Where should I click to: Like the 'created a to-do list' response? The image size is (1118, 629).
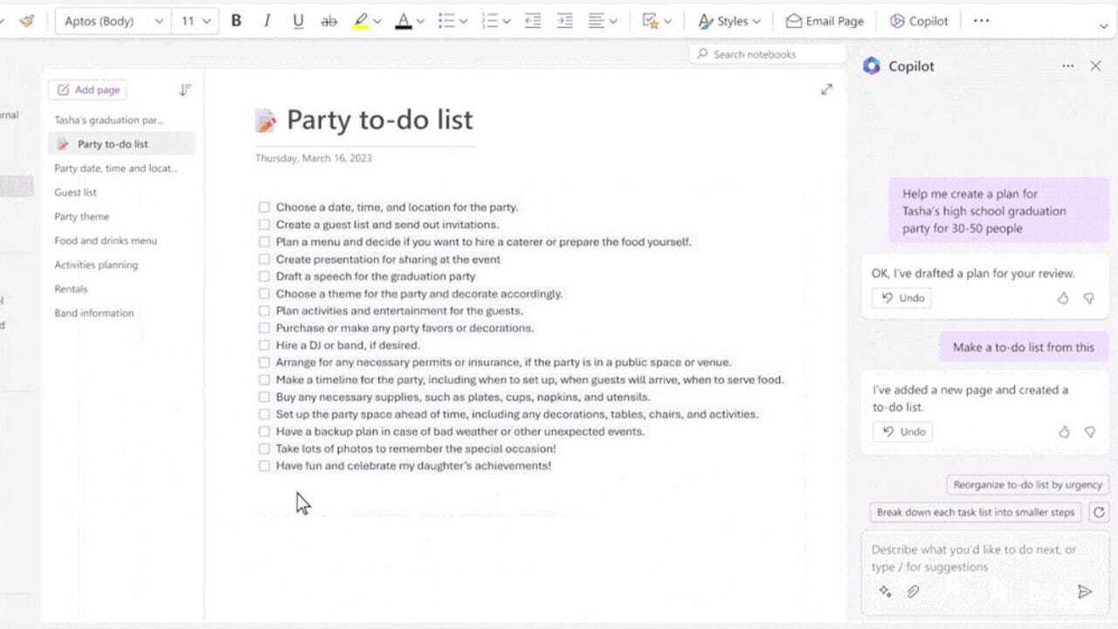(x=1063, y=432)
